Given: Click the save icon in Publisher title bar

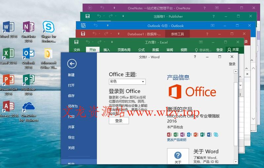Looking at the screenshot, I should 87,16.
